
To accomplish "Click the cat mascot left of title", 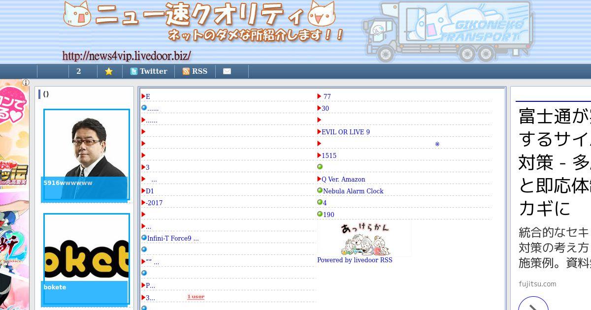I will pos(77,14).
